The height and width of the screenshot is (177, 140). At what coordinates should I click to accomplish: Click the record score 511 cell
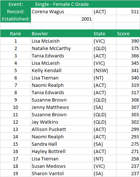(128, 11)
